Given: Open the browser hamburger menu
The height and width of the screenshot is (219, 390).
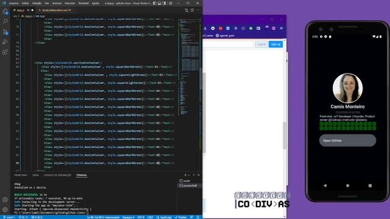Looking at the screenshot, I should click(282, 29).
